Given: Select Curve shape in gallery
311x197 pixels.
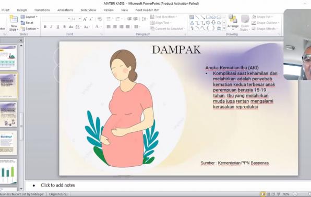Looking at the screenshot, I should pyautogui.click(x=202, y=28).
